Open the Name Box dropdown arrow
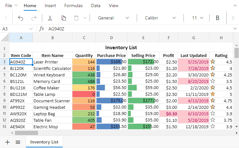The width and height of the screenshot is (239, 148). click(31, 29)
